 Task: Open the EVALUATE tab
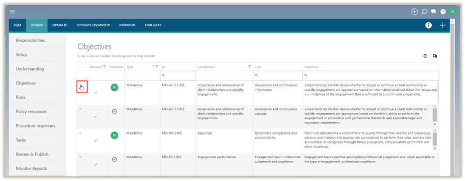(x=153, y=25)
